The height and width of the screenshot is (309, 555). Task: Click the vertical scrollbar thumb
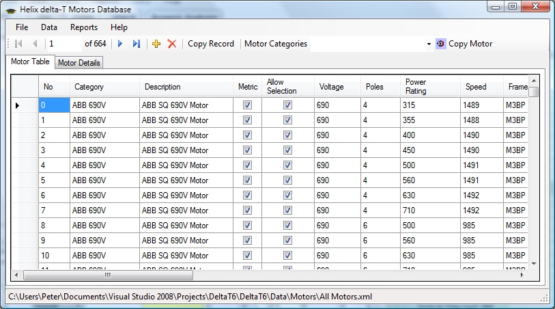pos(534,92)
